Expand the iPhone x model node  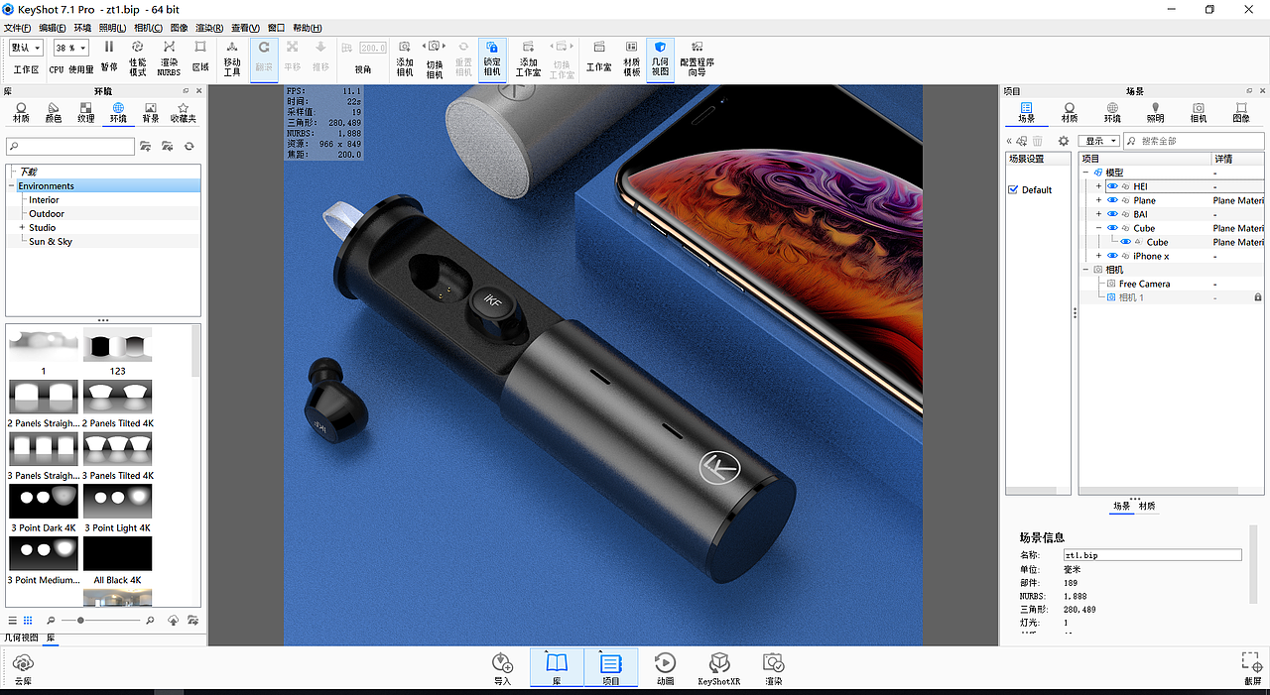tap(1098, 256)
